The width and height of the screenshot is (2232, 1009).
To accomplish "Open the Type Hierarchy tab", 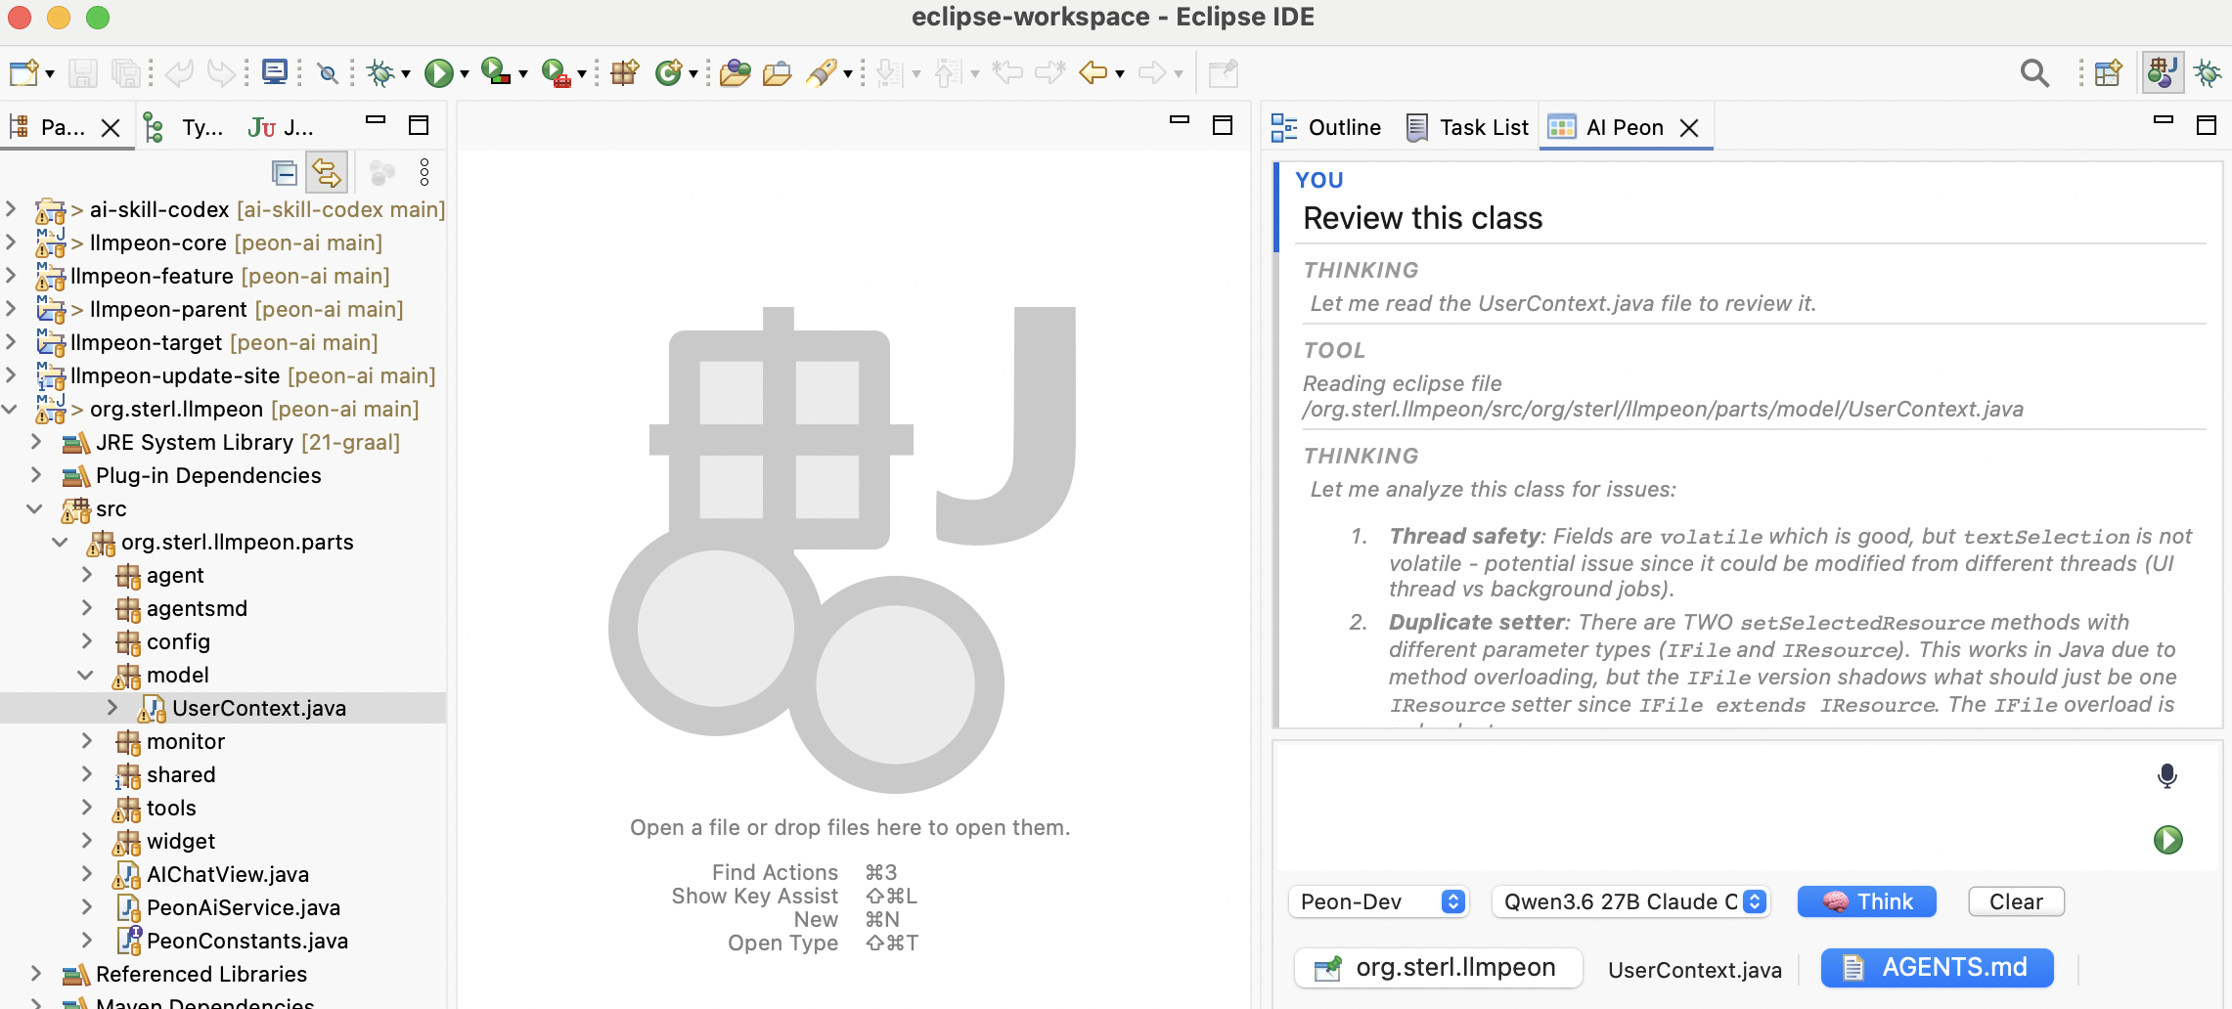I will click(x=184, y=127).
